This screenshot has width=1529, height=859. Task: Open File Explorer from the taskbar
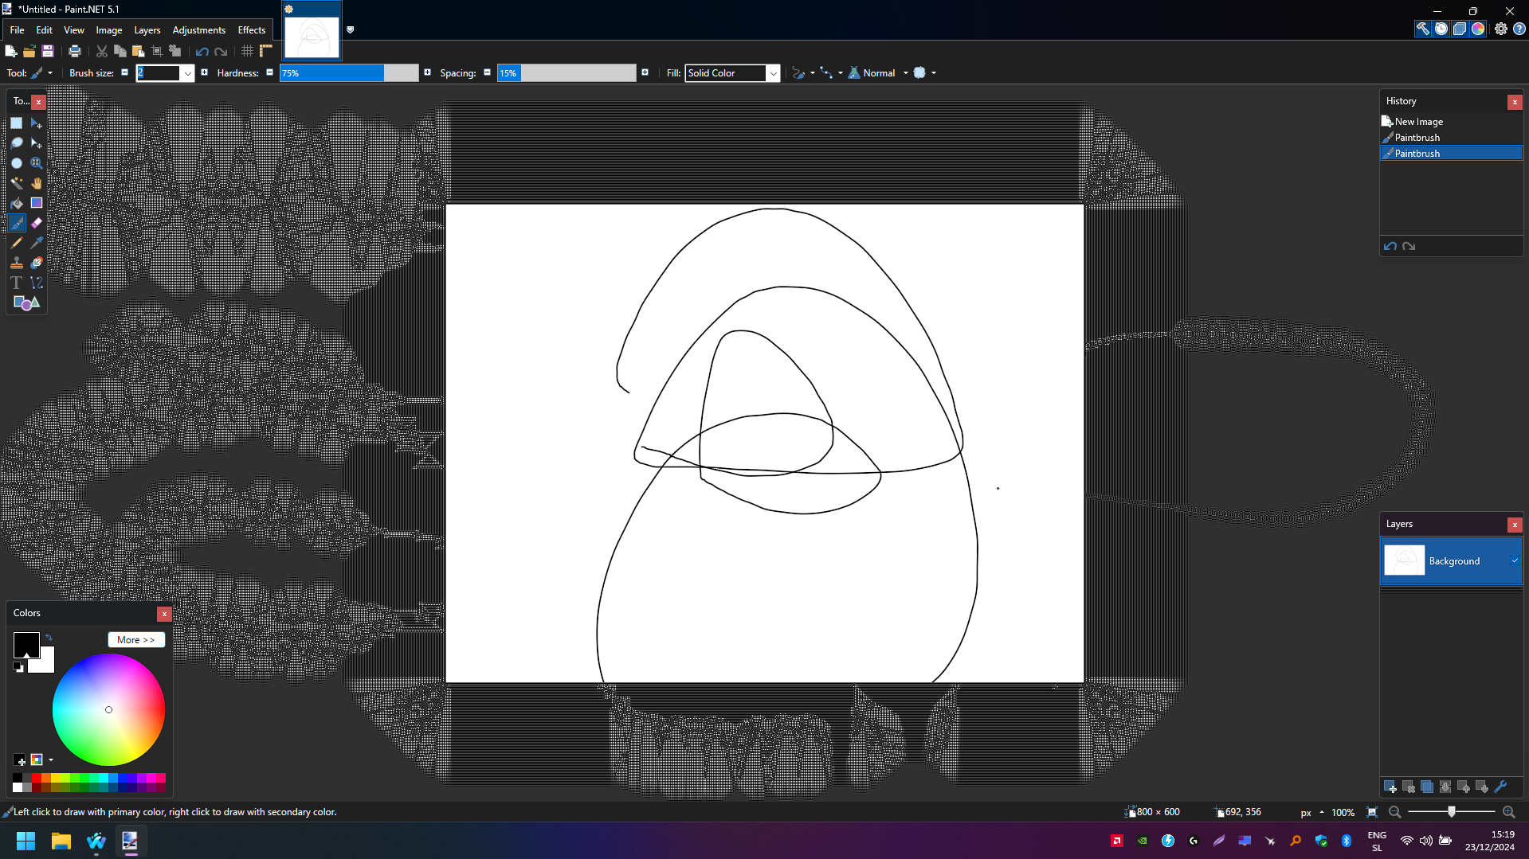pos(61,841)
